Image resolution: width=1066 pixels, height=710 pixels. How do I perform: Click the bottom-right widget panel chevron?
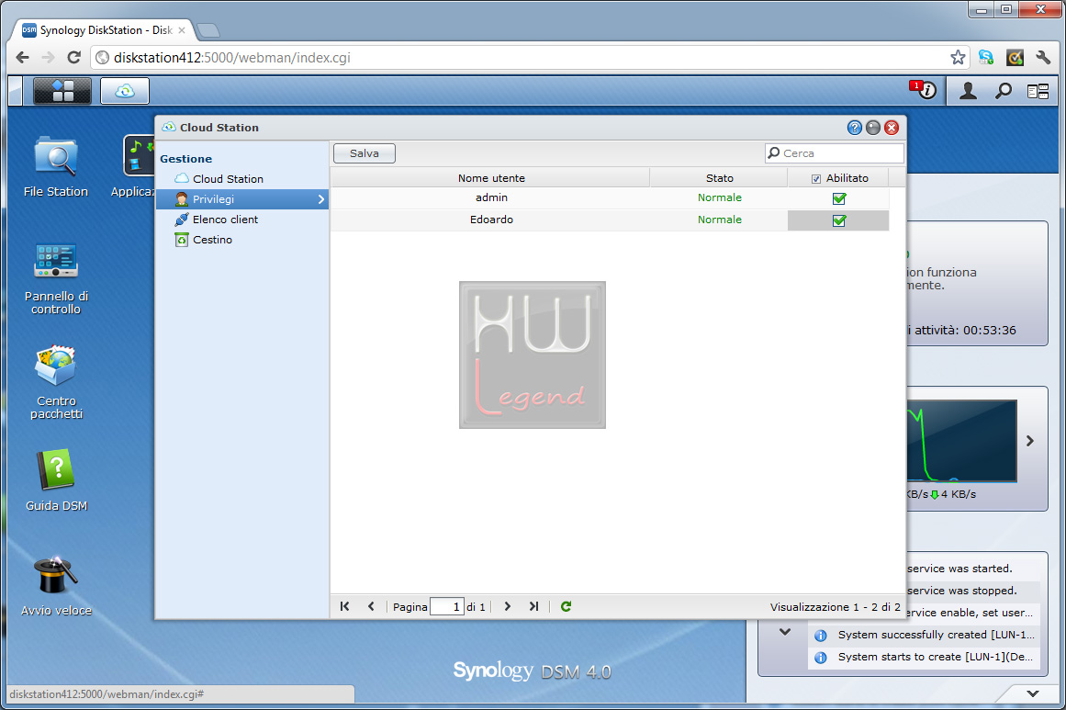point(1033,693)
